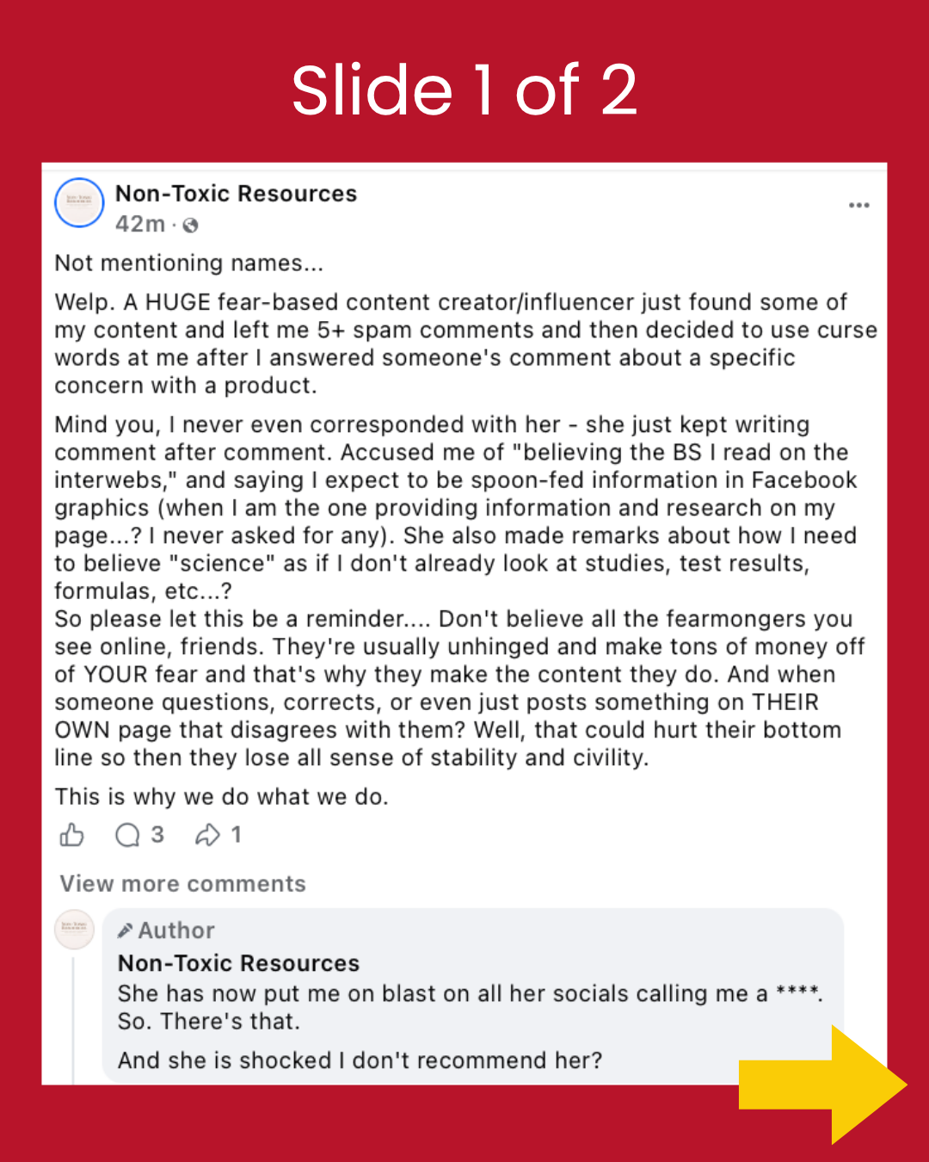The image size is (929, 1162).
Task: Open the three-dot post options menu
Action: (x=858, y=205)
